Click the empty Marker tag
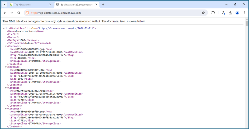Viewport: 249px width, 129px height. pos(13,37)
